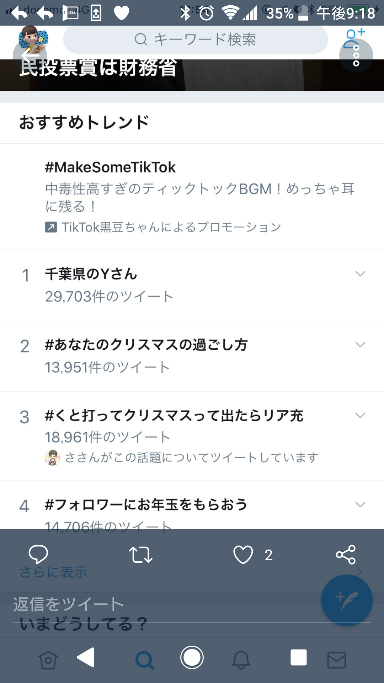Expand options for #フォロワーにお年玉をもらおう trend
This screenshot has width=384, height=683.
coord(360,504)
